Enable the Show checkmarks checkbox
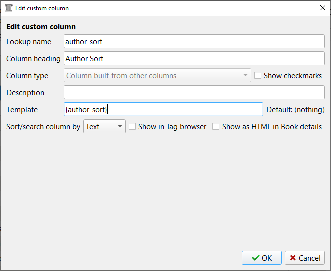 258,76
